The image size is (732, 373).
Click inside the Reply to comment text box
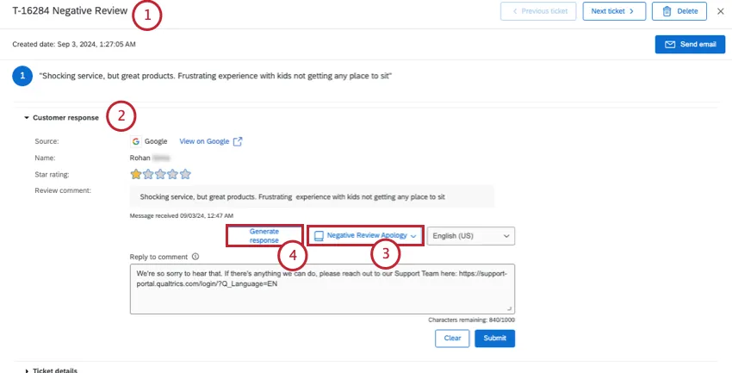(x=322, y=289)
